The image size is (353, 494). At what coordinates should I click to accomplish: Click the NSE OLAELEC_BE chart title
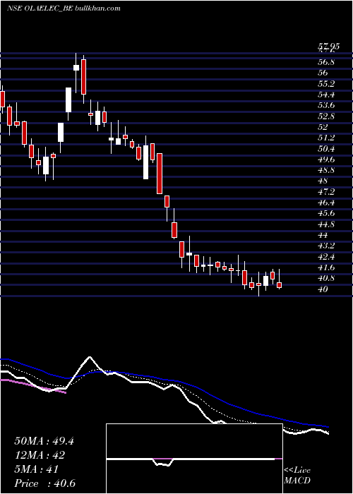click(64, 8)
